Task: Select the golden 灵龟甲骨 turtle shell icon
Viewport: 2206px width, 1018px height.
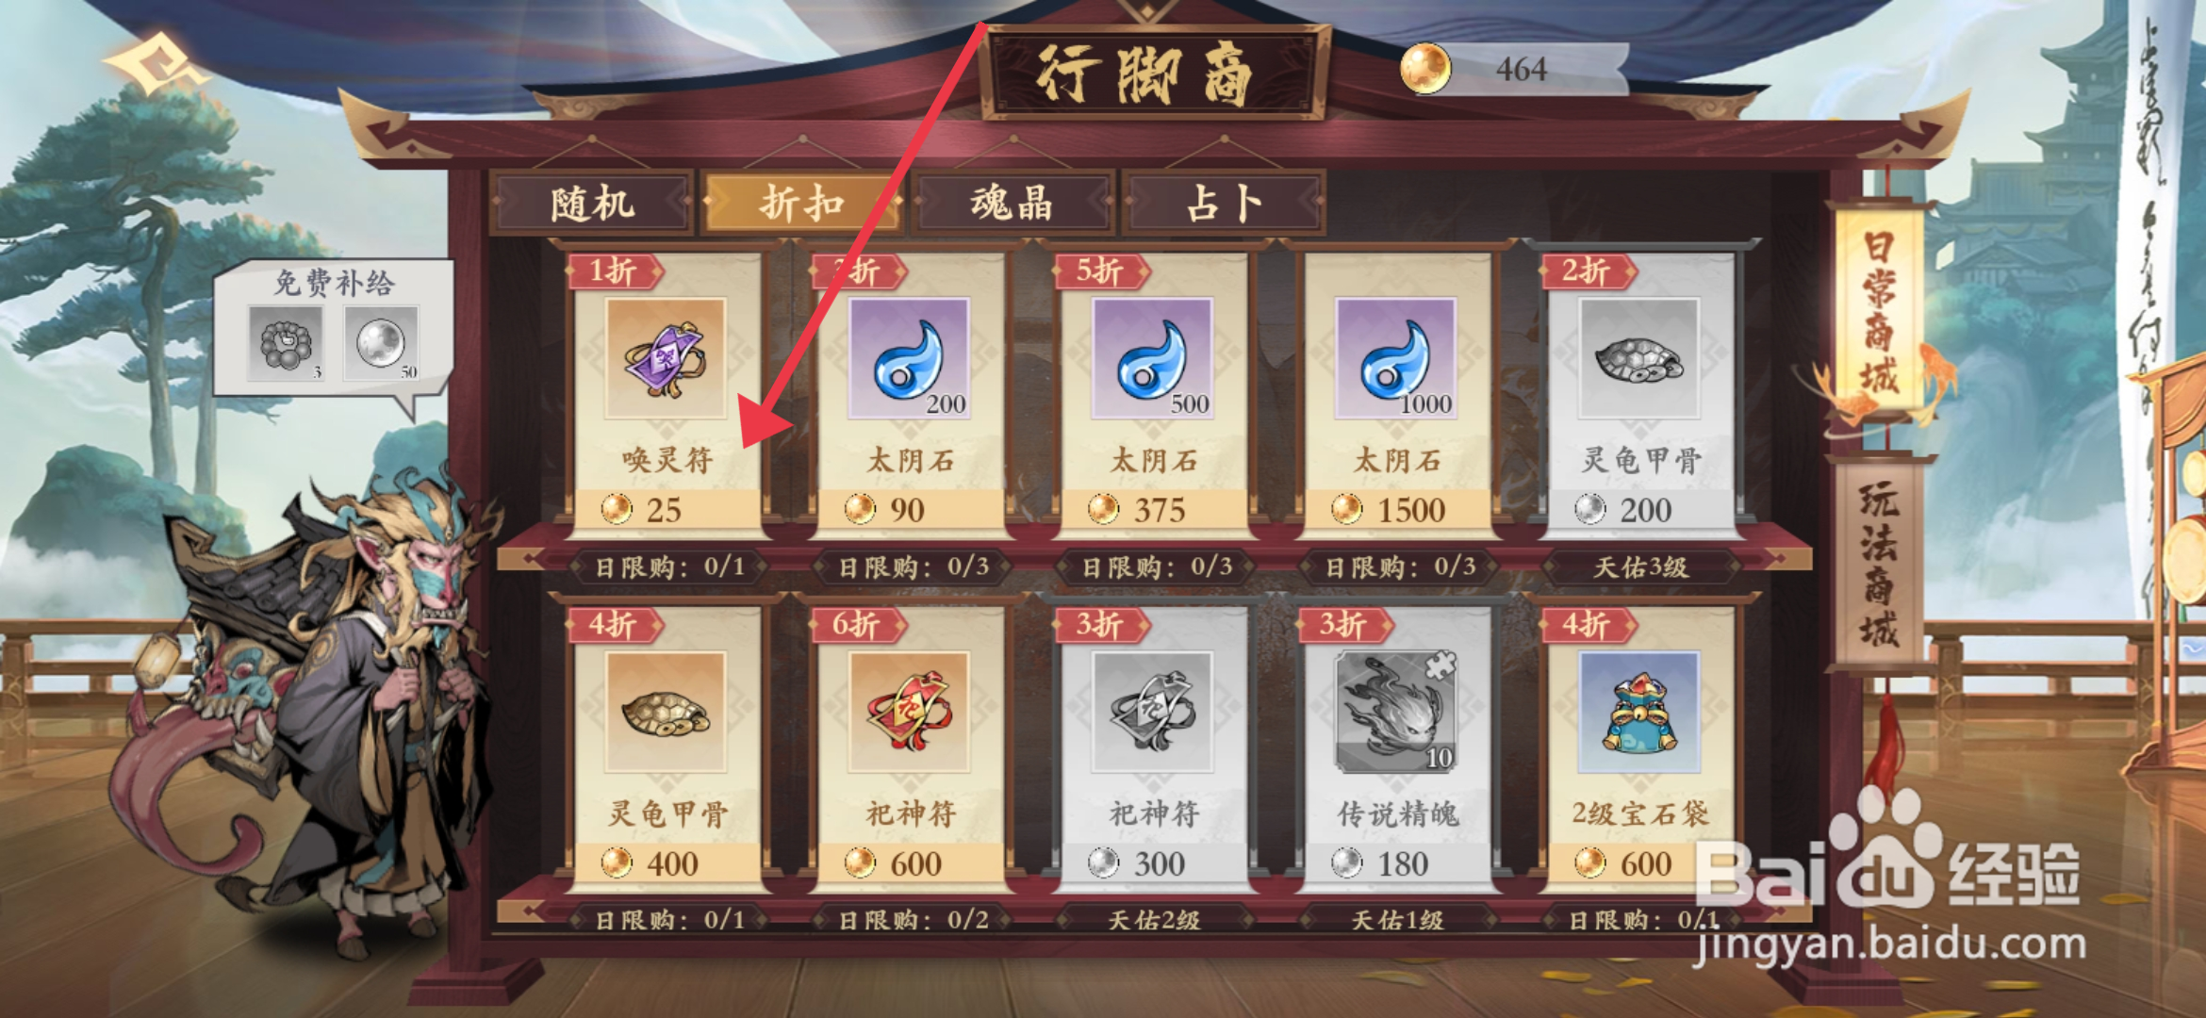Action: tap(666, 712)
